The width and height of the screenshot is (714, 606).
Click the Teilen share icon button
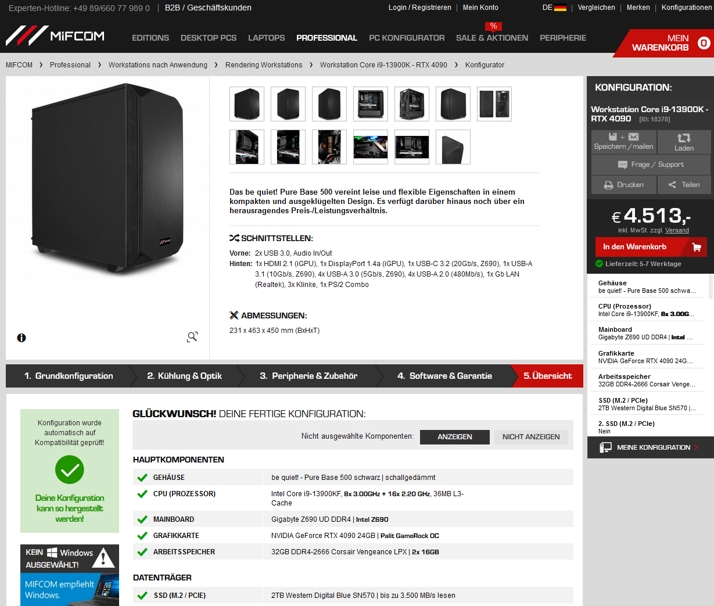coord(684,185)
